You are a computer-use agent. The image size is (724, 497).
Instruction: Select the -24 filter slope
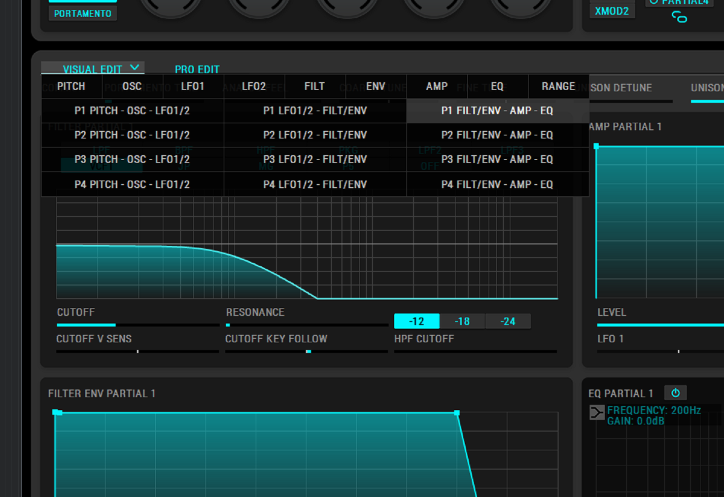[508, 322]
